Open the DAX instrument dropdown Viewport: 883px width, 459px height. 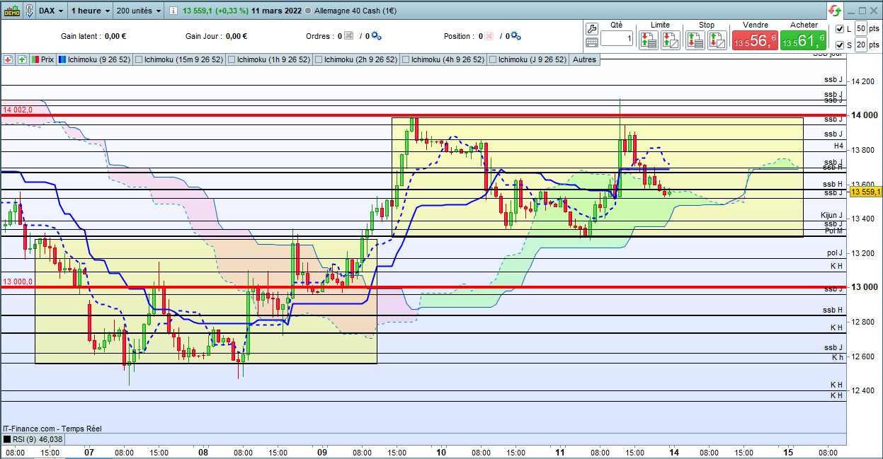51,11
